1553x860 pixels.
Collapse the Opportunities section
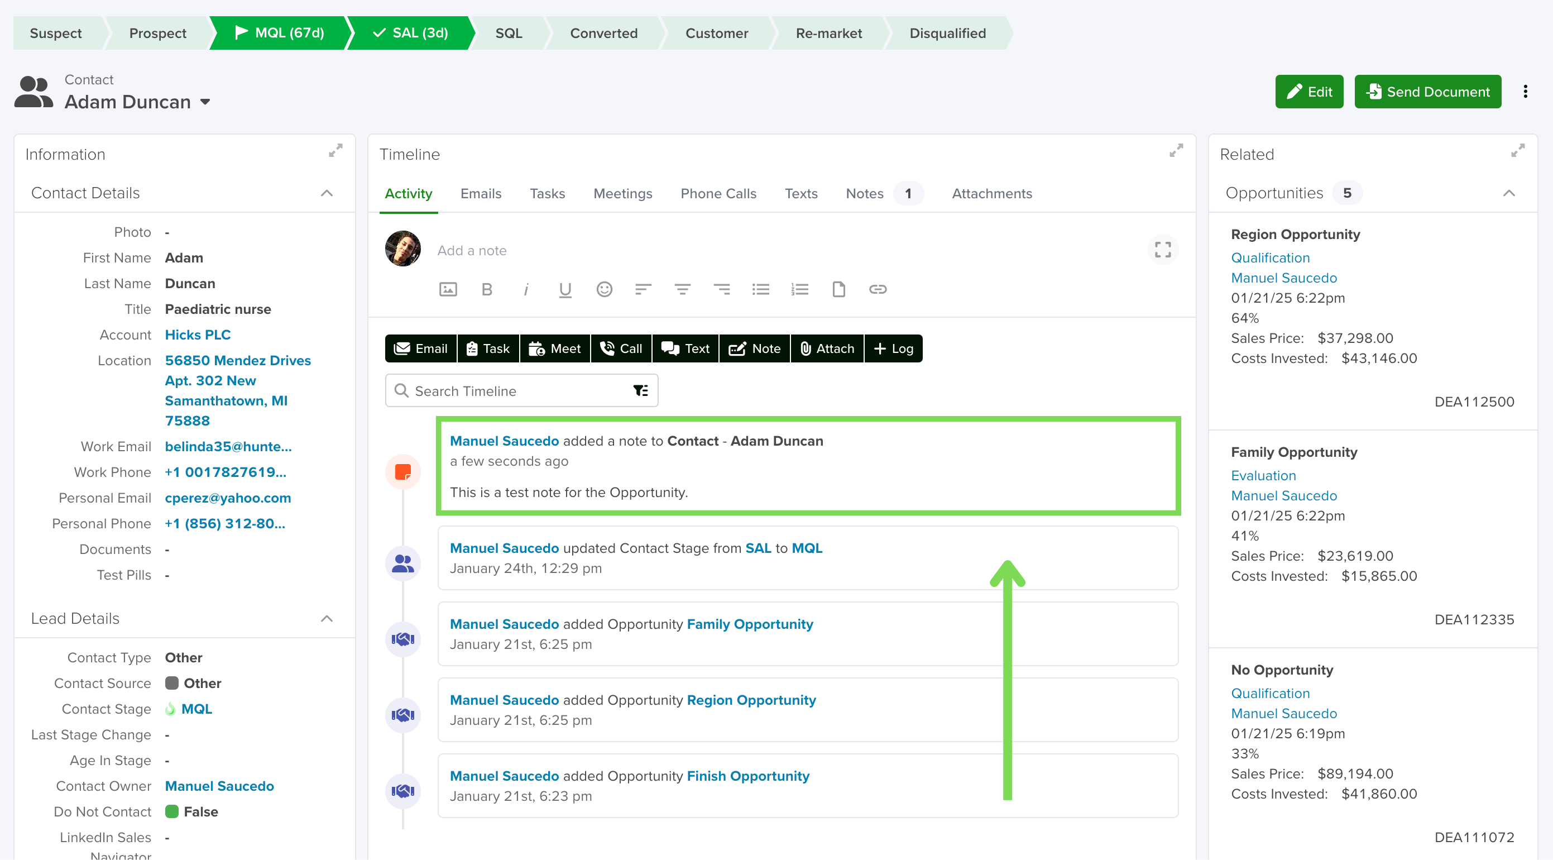(x=1509, y=193)
